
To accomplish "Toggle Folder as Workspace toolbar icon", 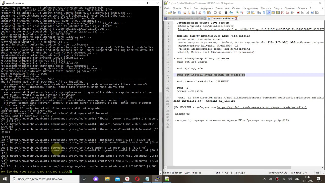I will [x=287, y=13].
